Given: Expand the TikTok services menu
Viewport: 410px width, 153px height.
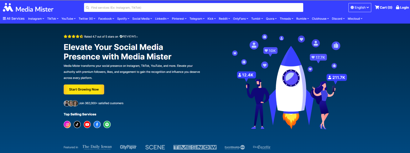Looking at the screenshot, I should 53,19.
